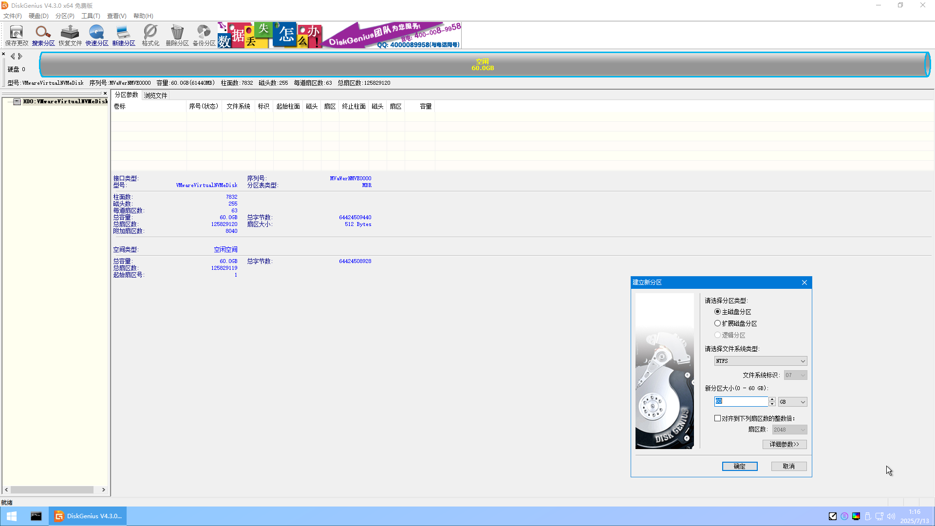Open the network tray icon
935x526 pixels.
click(x=879, y=516)
